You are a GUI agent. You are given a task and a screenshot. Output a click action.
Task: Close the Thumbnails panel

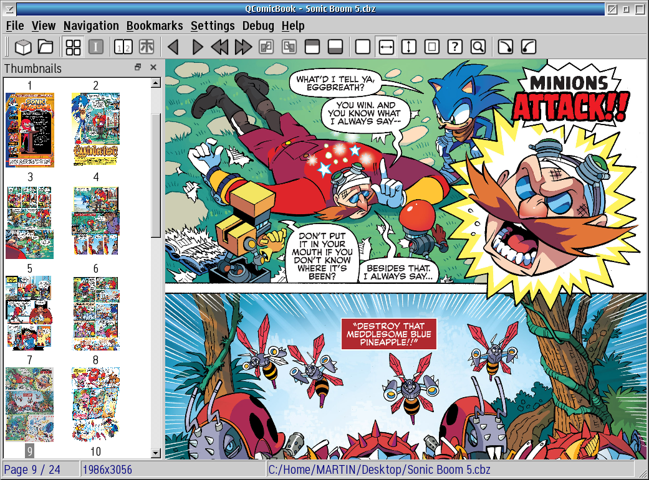(x=153, y=67)
